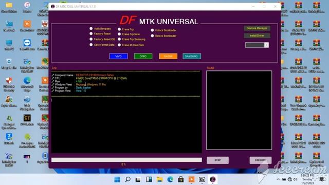The image size is (329, 185).
Task: Open taskbar Search magnifier
Action: click(127, 179)
